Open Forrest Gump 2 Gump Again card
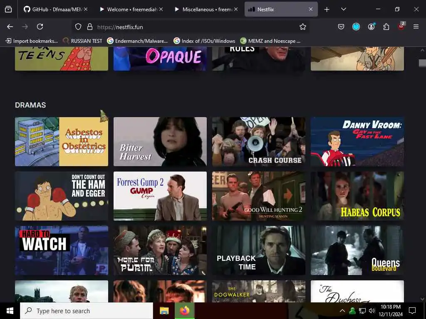Image resolution: width=426 pixels, height=319 pixels. coord(160,196)
